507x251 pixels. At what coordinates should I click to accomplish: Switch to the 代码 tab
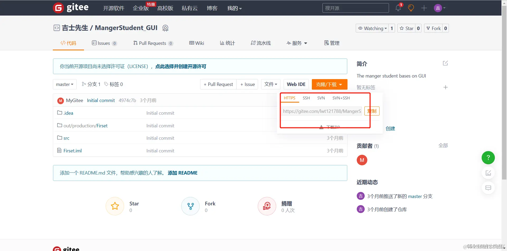pyautogui.click(x=68, y=43)
